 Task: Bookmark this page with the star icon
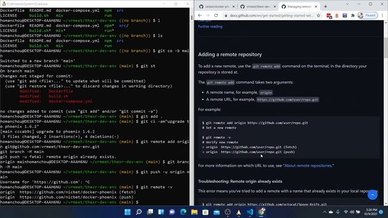pos(318,15)
